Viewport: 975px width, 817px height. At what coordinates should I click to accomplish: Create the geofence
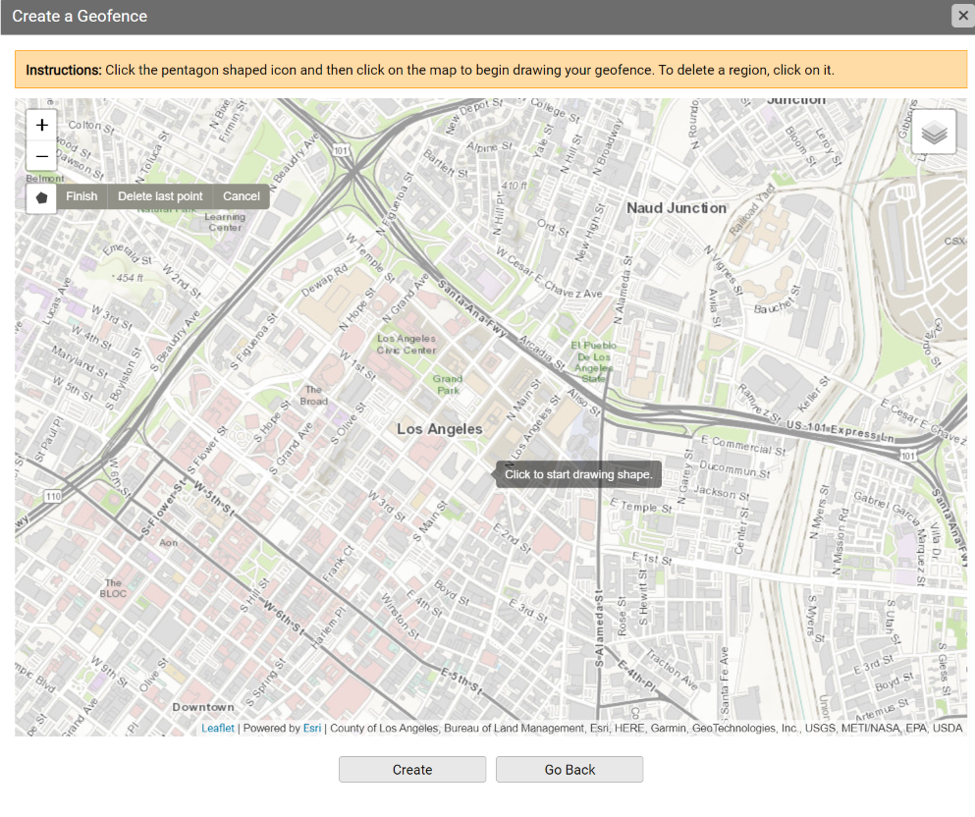pos(412,770)
